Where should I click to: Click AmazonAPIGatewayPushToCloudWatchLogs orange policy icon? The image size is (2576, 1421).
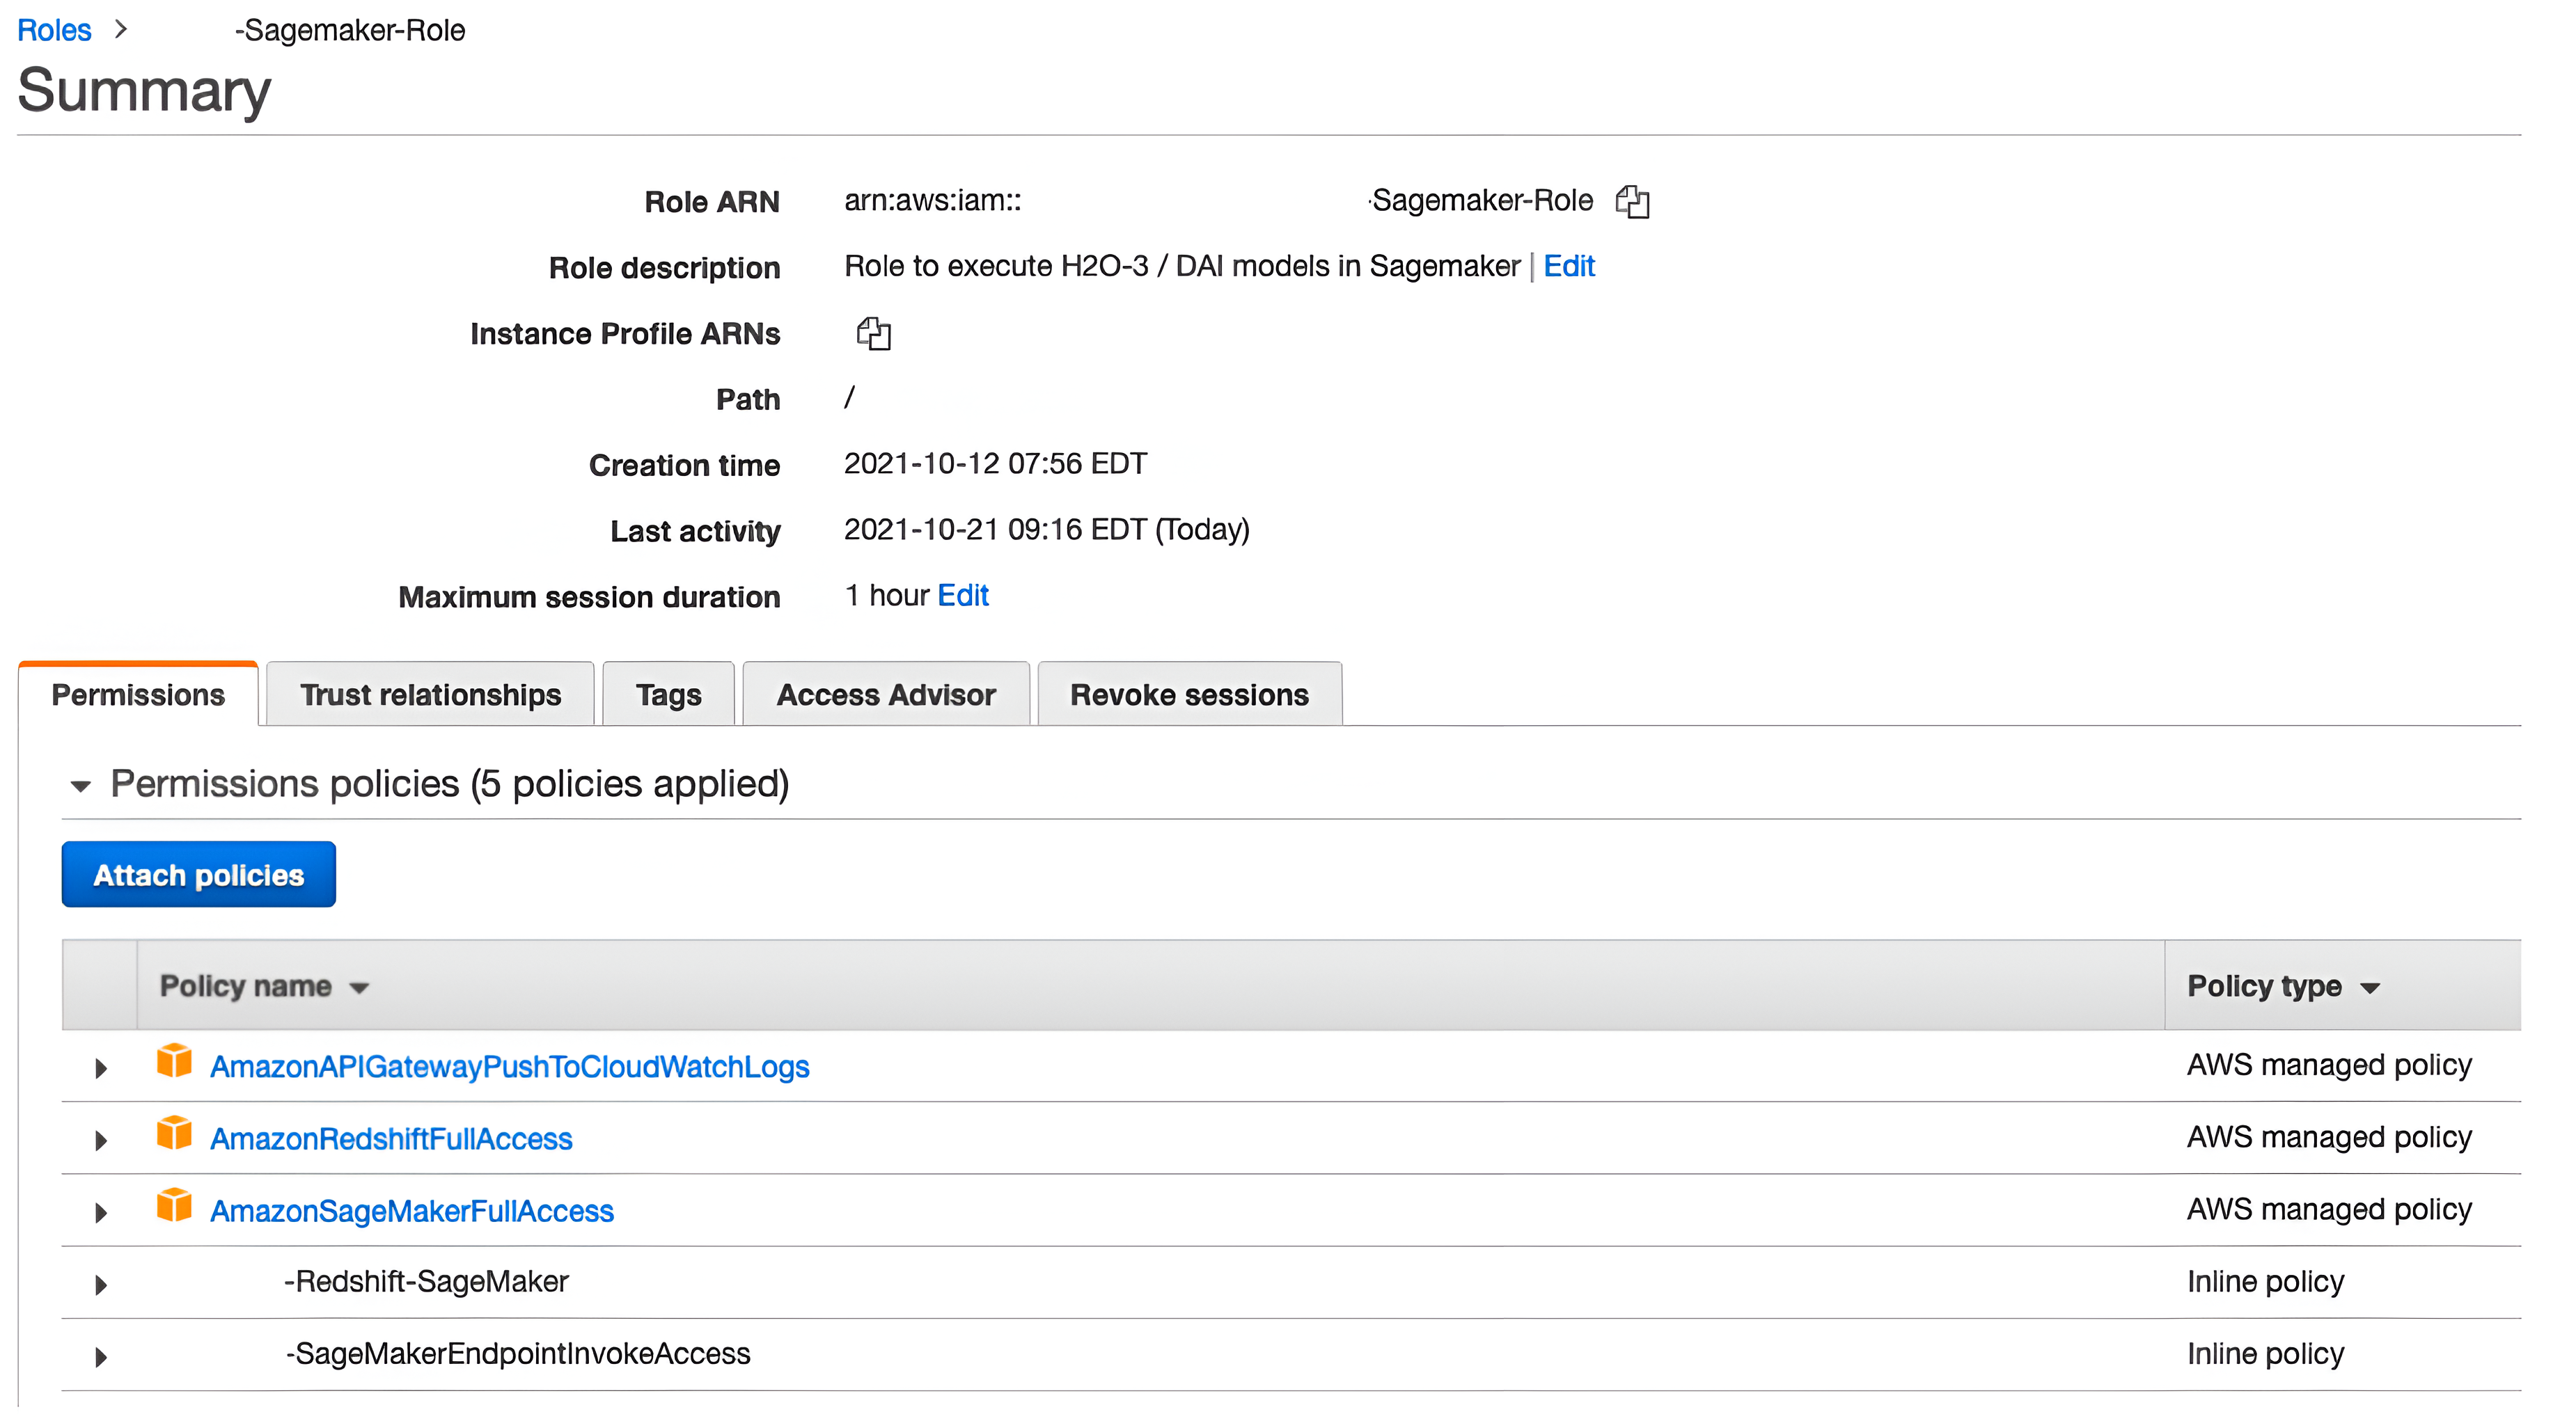pyautogui.click(x=174, y=1061)
